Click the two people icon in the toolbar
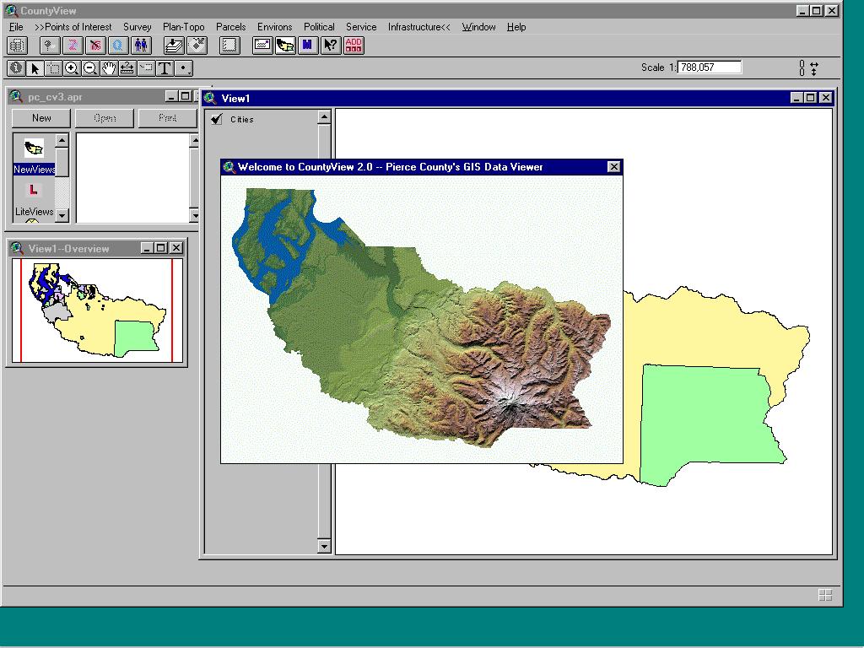Screen dimensions: 864x648 pos(141,46)
